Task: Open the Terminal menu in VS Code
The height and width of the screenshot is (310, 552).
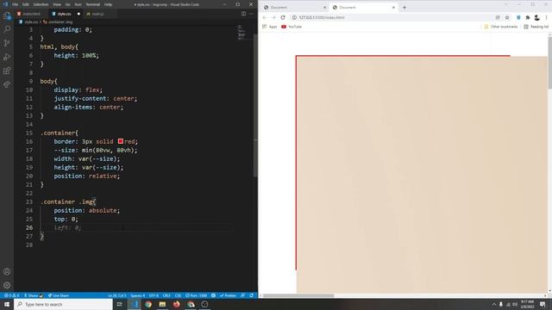Action: (x=93, y=4)
